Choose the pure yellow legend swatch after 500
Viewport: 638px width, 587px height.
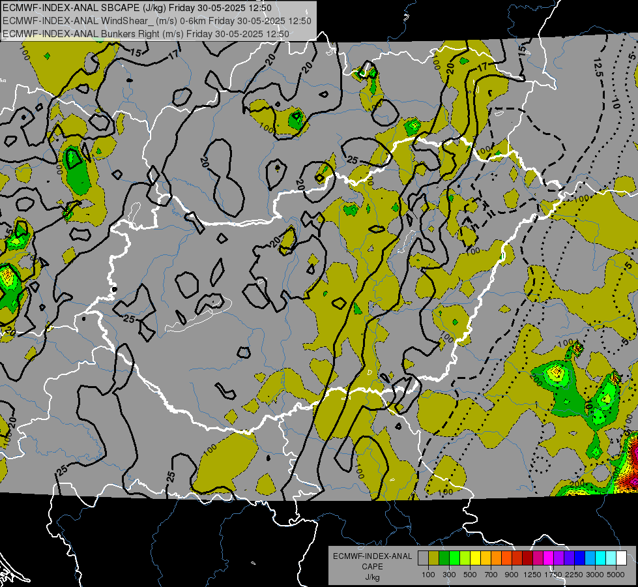click(475, 558)
